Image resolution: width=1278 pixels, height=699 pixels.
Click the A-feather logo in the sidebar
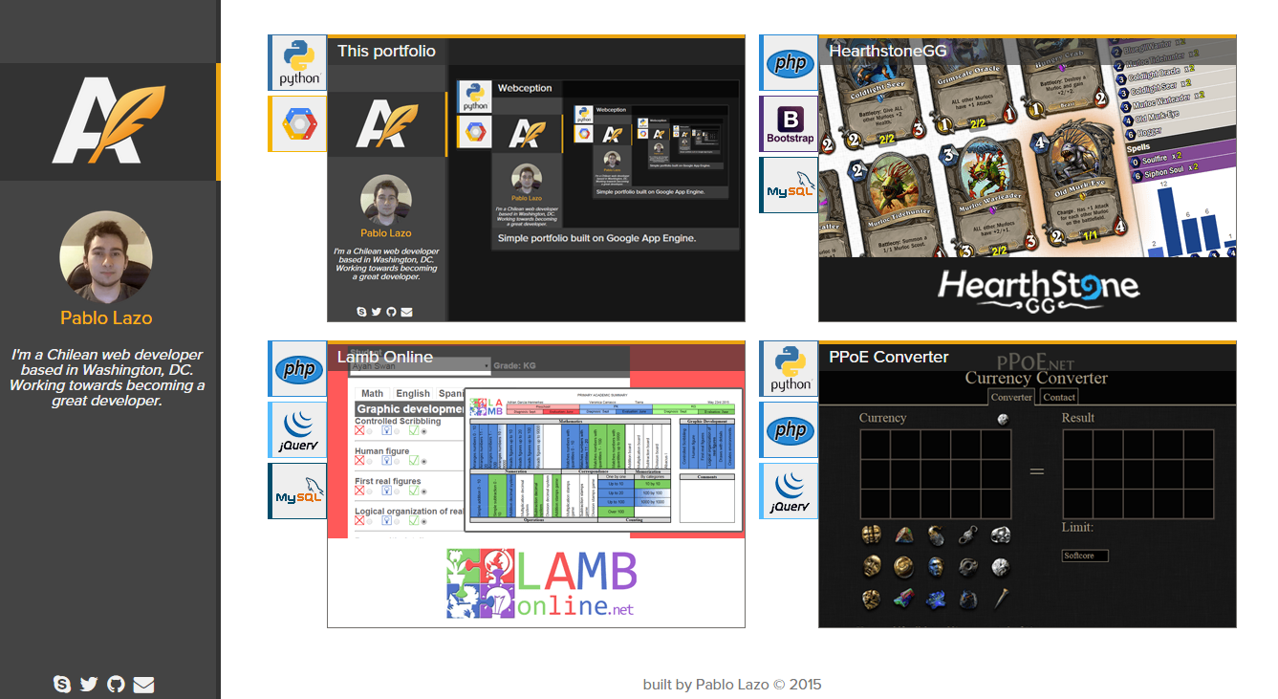pyautogui.click(x=108, y=122)
